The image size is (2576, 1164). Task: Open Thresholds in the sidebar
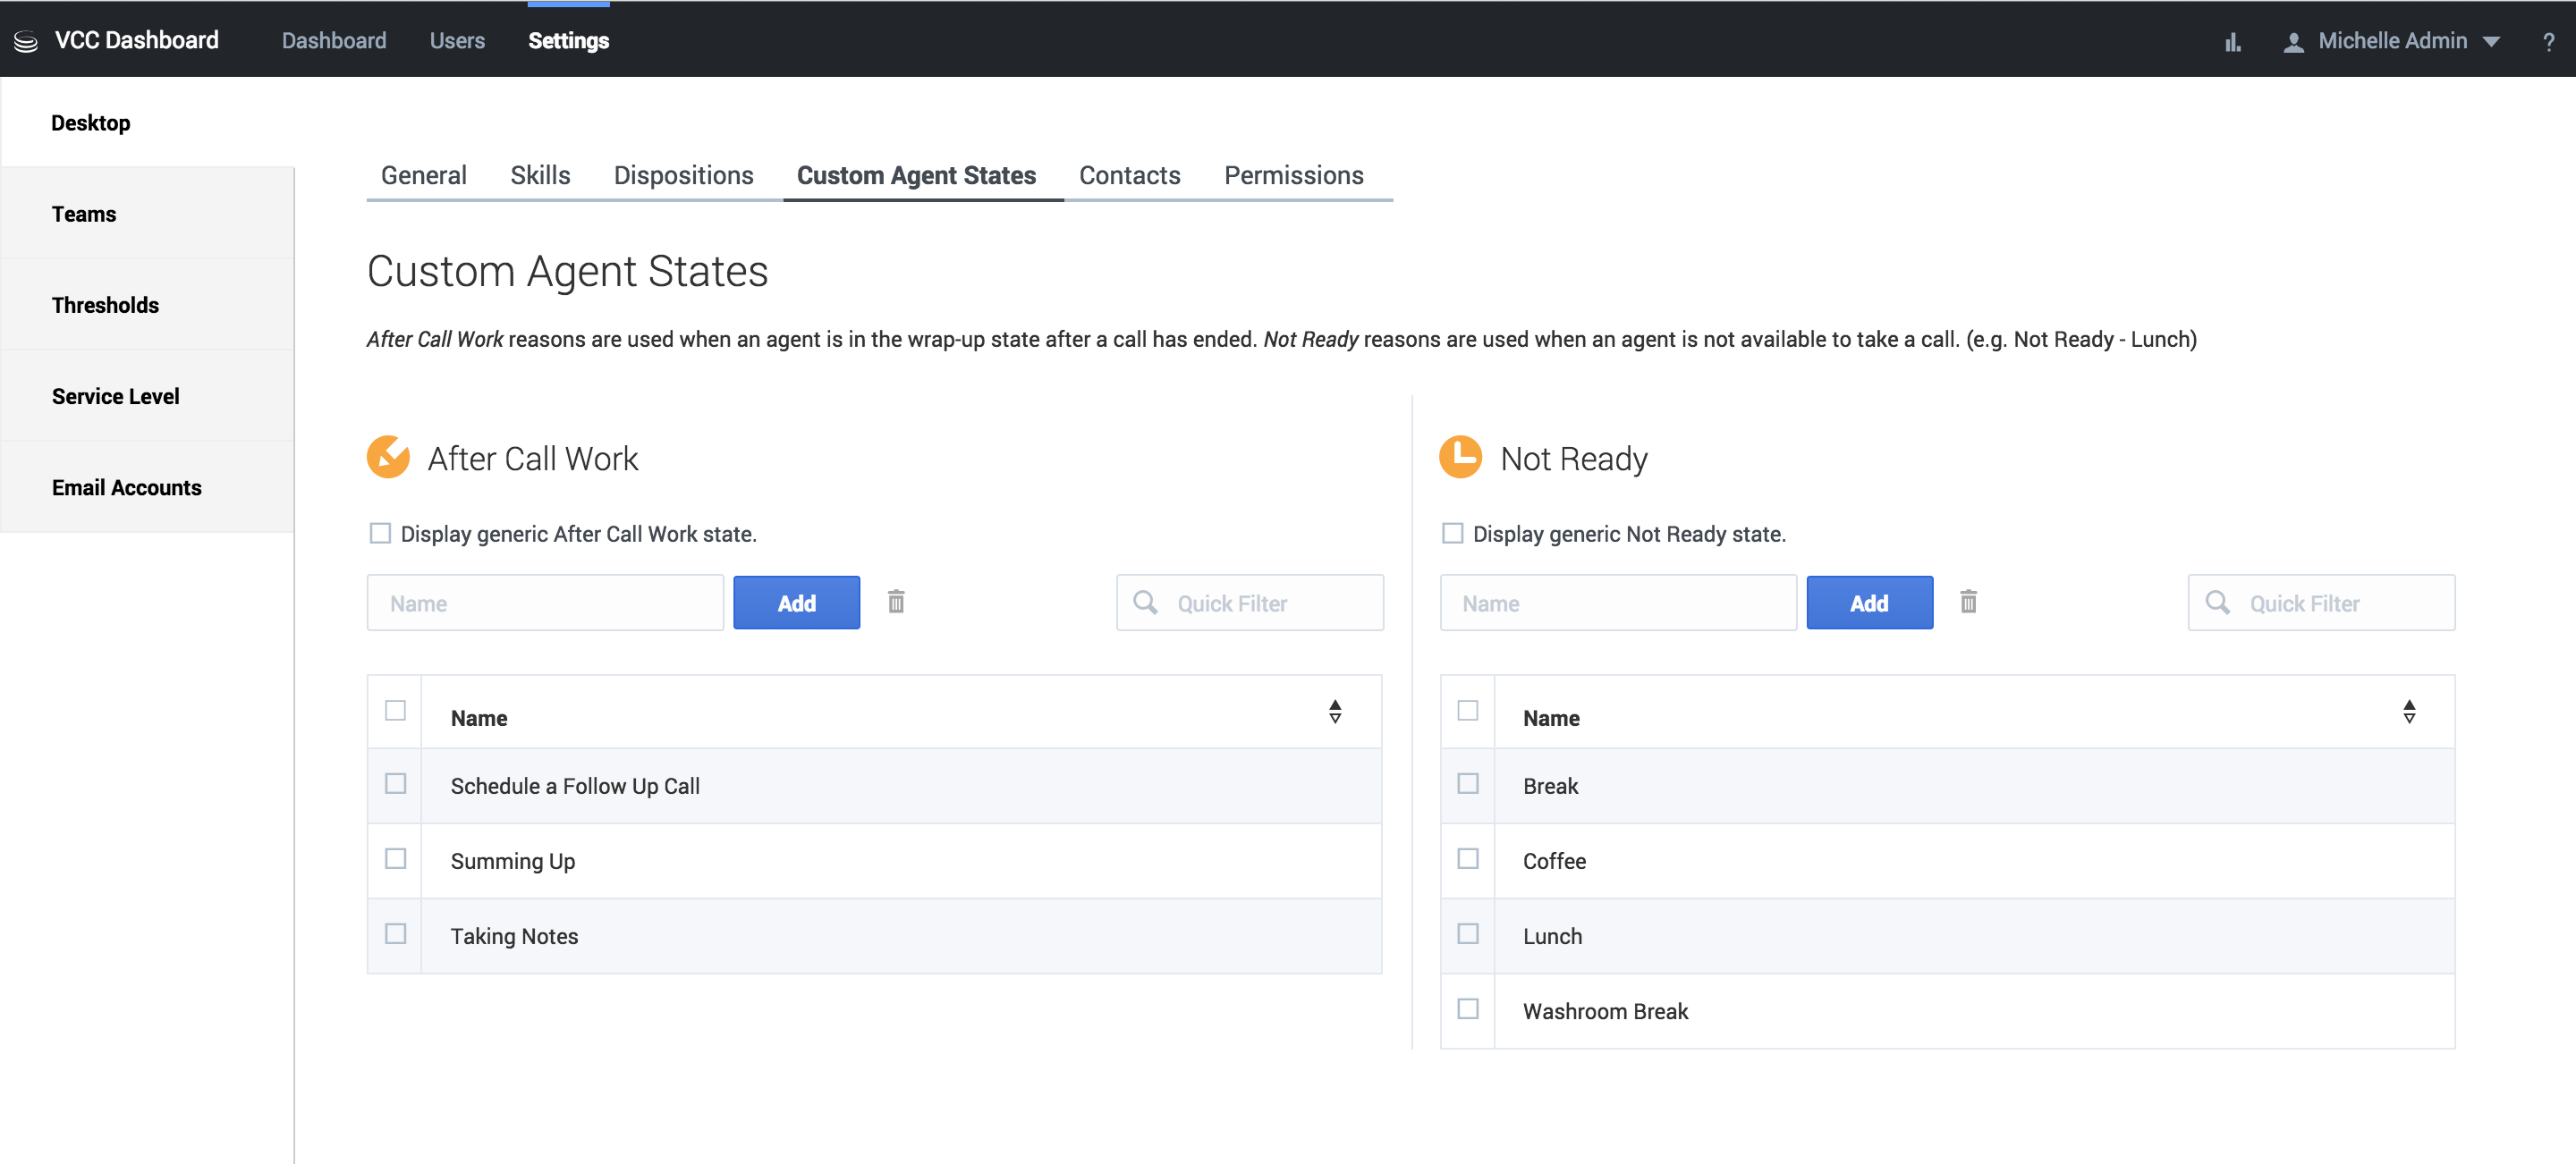[x=105, y=305]
